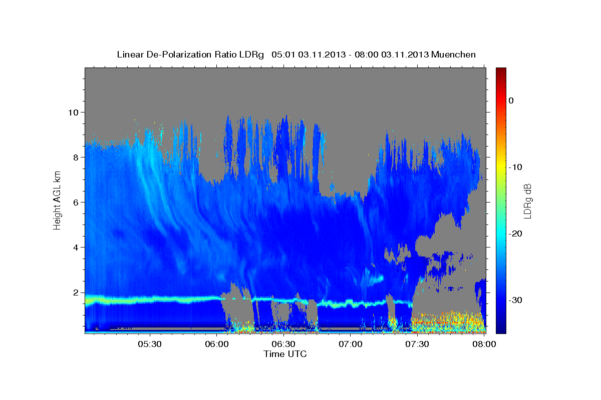The image size is (601, 400).
Task: Click the height axis label '10'
Action: [x=75, y=112]
